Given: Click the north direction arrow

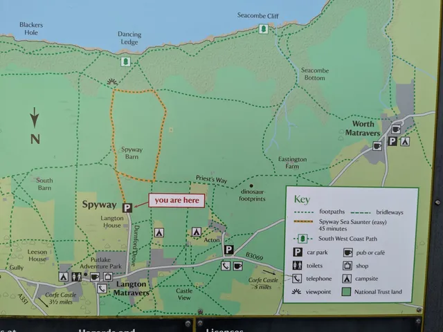Looking at the screenshot, I should 35,118.
